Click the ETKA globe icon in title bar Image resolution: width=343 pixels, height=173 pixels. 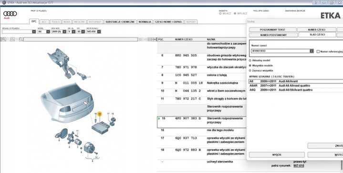pyautogui.click(x=4, y=2)
